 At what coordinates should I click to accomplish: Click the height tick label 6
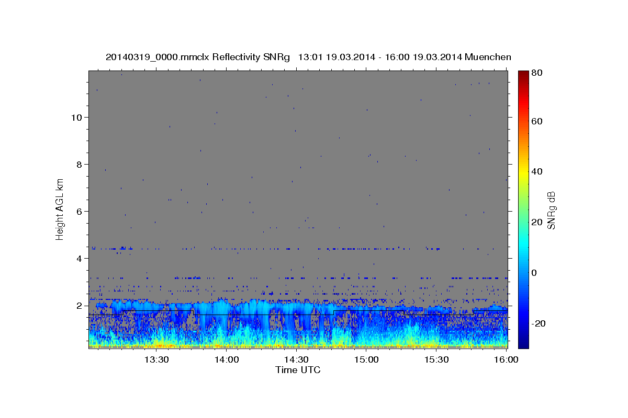click(79, 212)
